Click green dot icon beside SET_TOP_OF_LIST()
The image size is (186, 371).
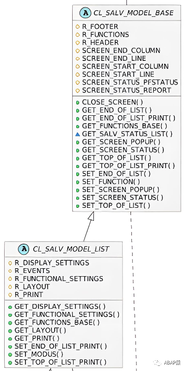[x=78, y=206]
